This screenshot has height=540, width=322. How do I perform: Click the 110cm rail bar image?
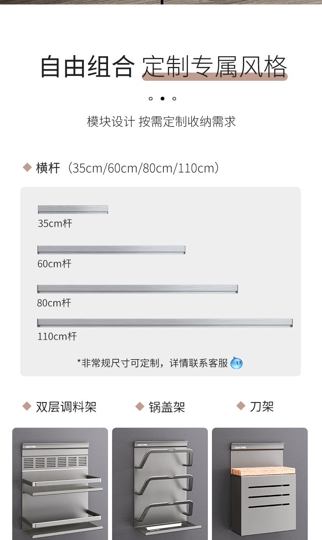click(165, 323)
